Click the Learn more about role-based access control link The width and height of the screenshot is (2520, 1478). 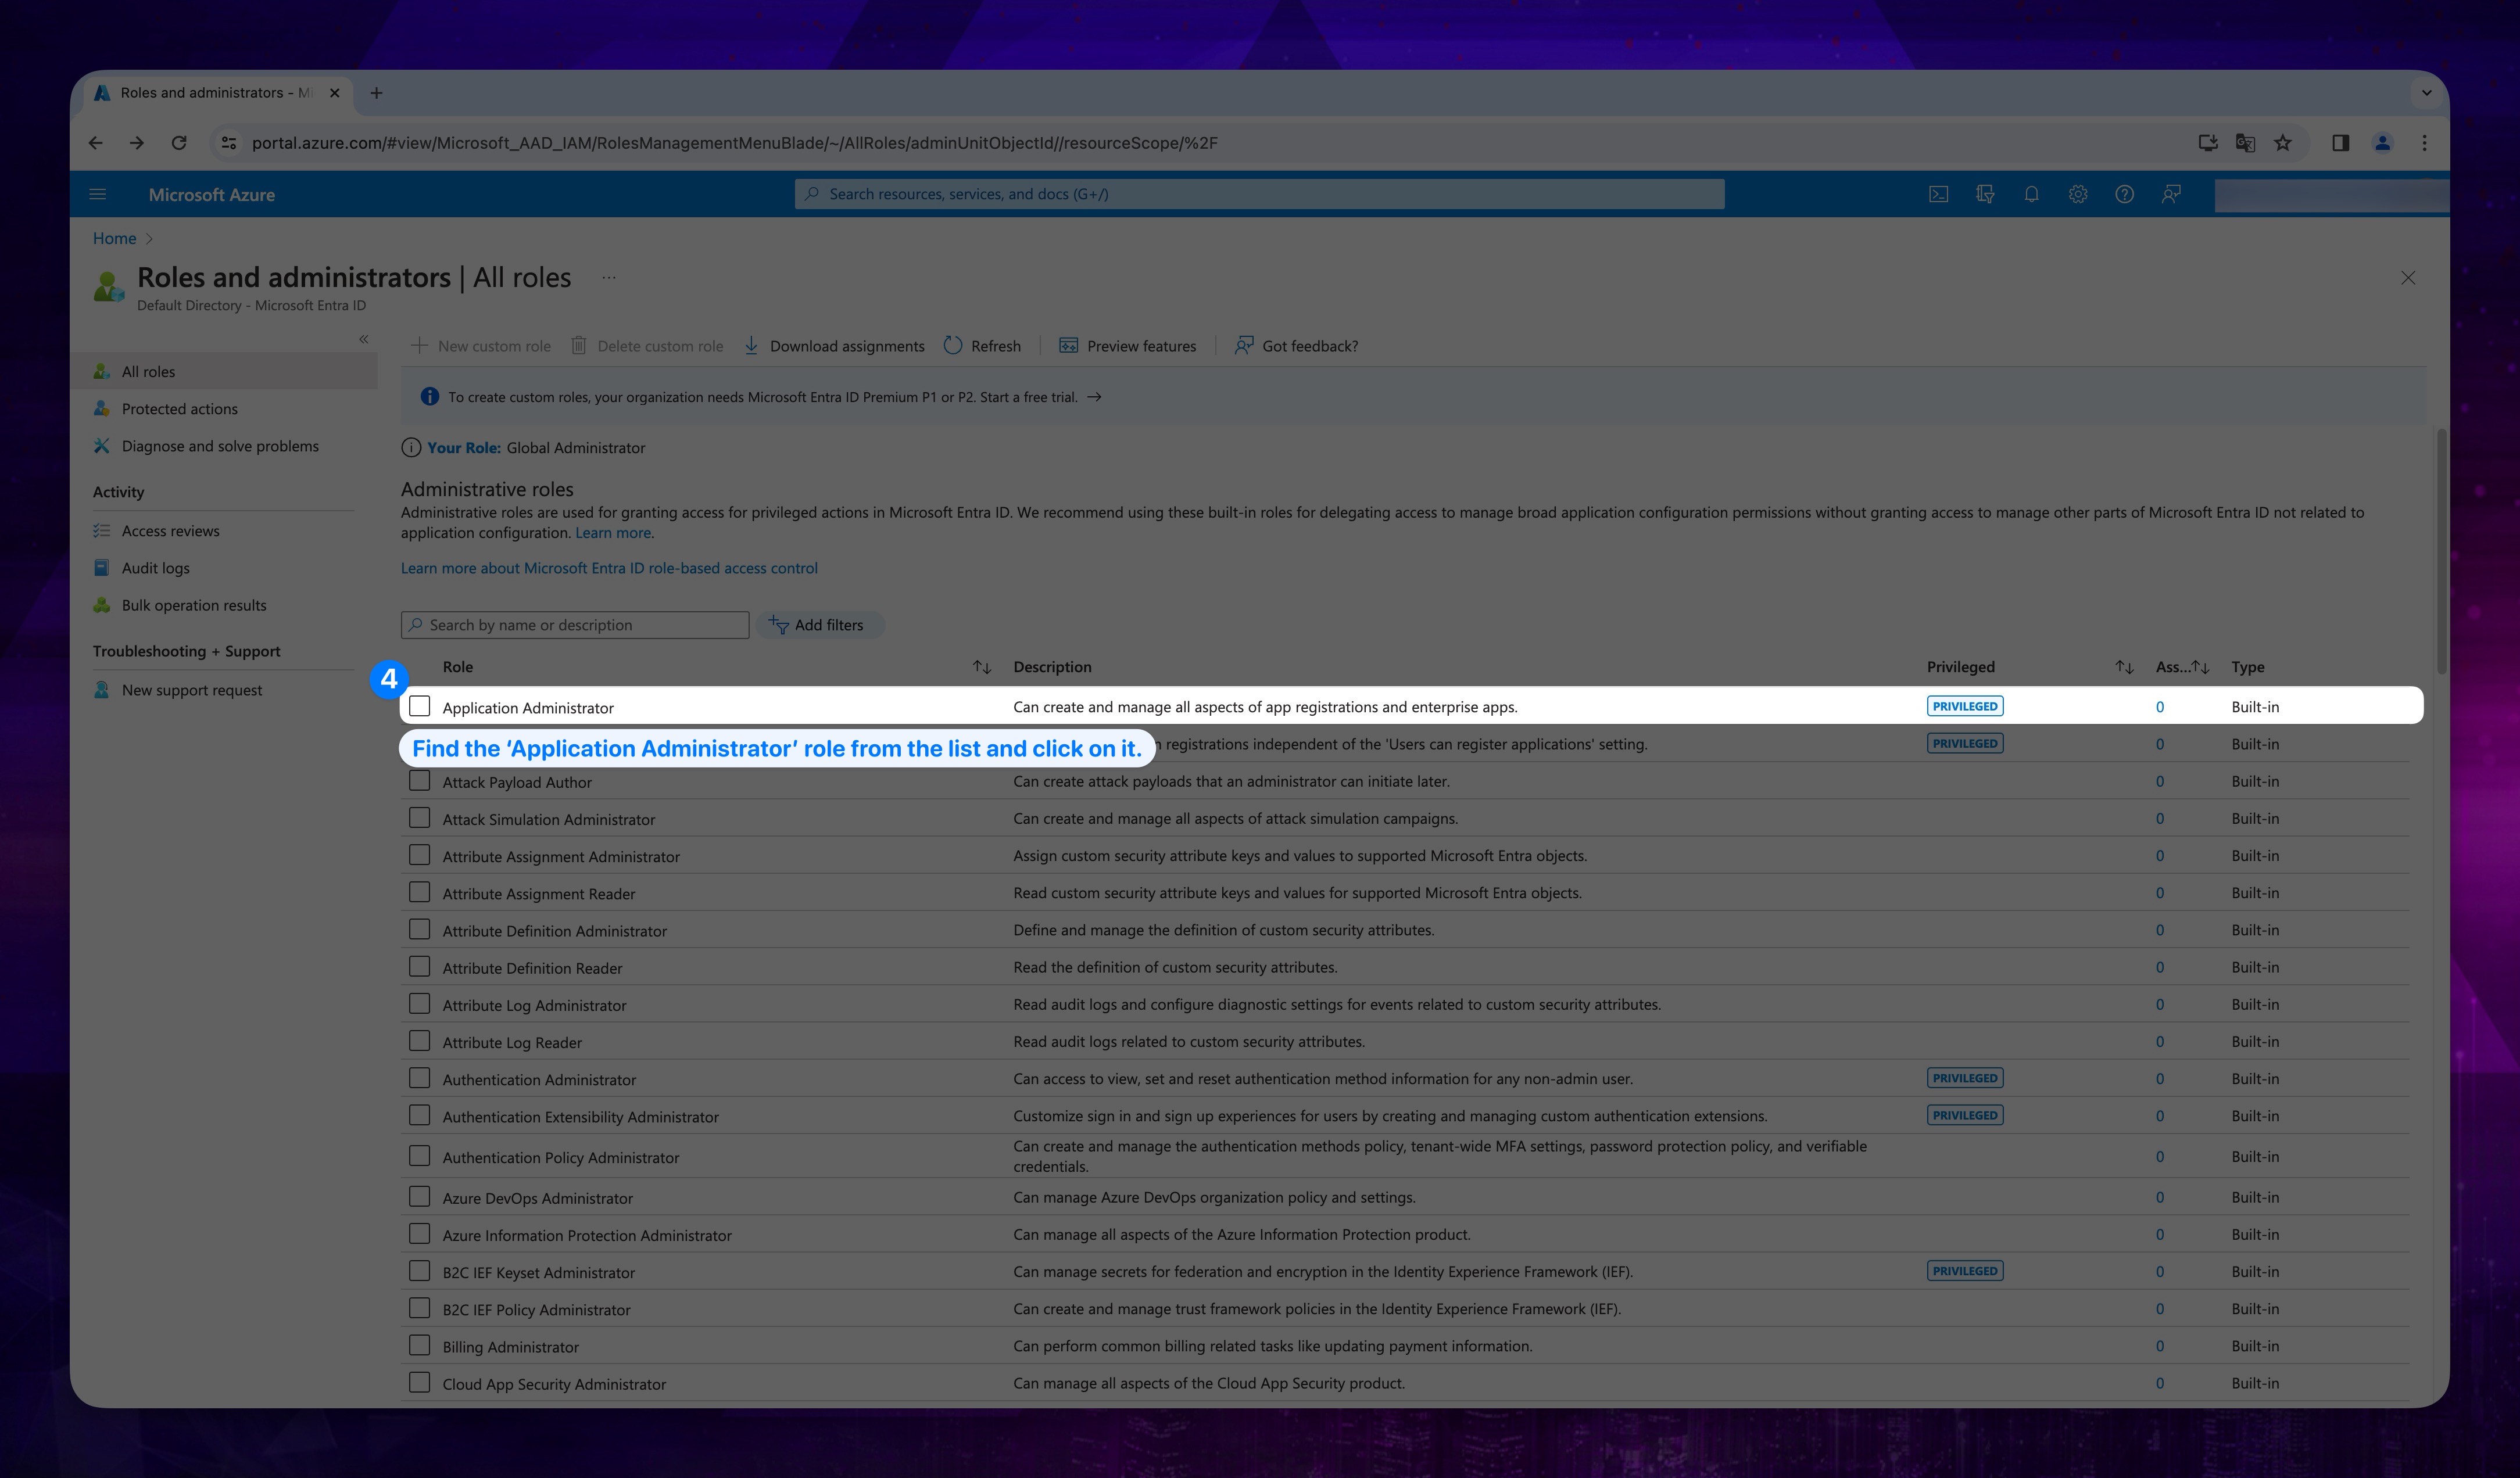click(609, 566)
